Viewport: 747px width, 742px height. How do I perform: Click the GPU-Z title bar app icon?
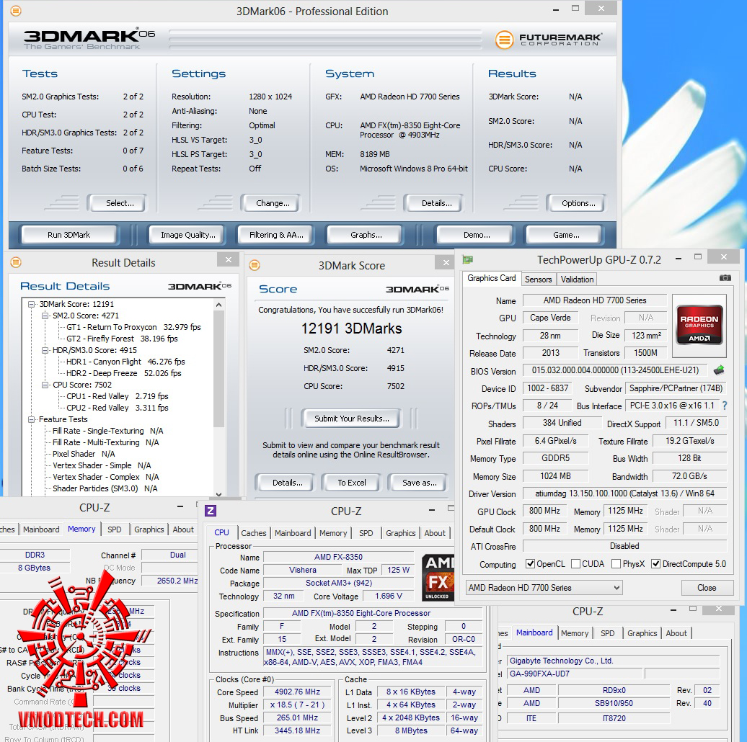[468, 260]
